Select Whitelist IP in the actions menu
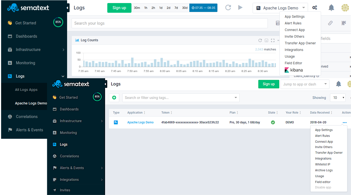This screenshot has height=195, width=351. click(322, 165)
